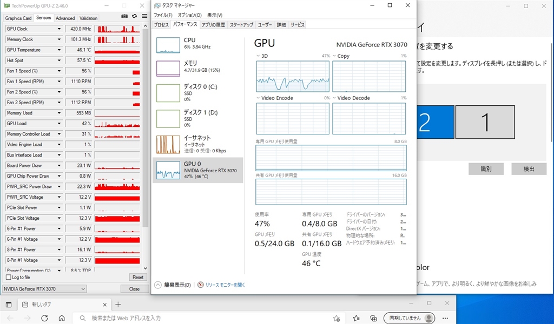Select display 1 in display settings
The width and height of the screenshot is (554, 324).
[x=485, y=122]
